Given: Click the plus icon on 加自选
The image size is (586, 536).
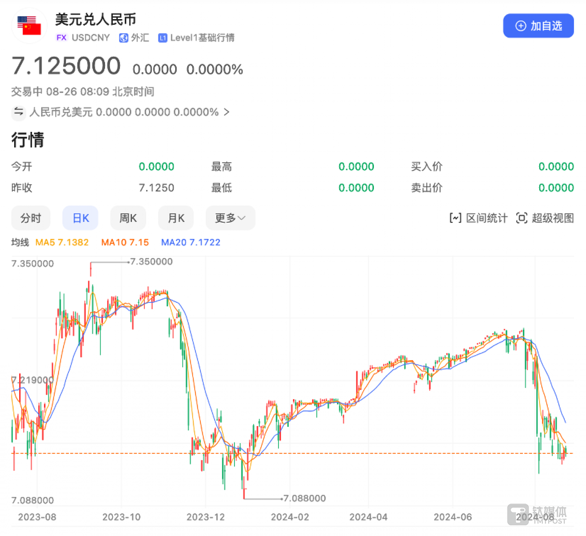Looking at the screenshot, I should (x=520, y=26).
